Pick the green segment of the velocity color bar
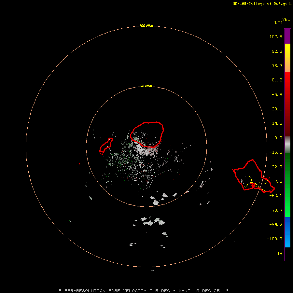 pos(287,185)
